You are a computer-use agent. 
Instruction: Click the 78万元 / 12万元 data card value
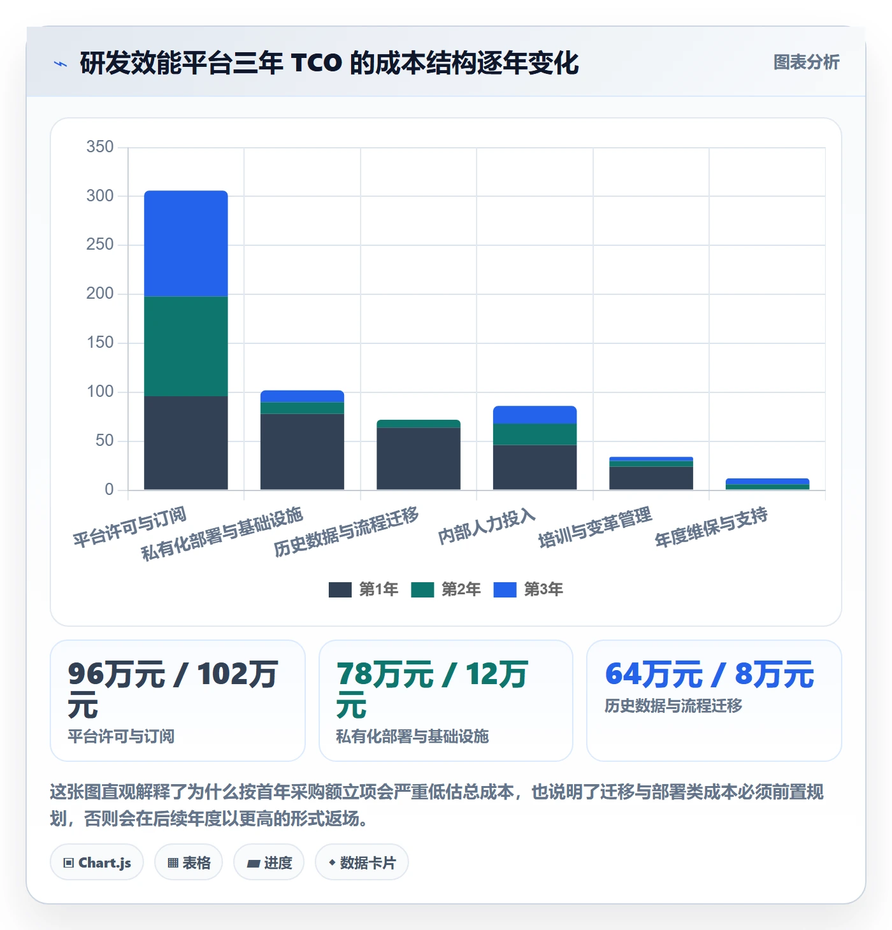click(432, 689)
